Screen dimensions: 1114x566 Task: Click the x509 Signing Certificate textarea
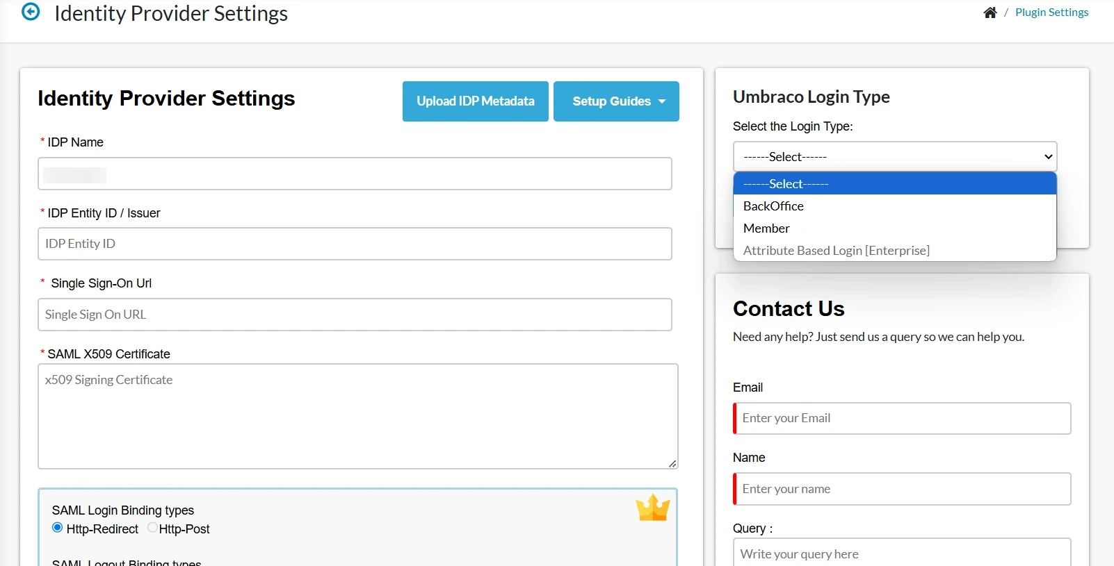pyautogui.click(x=358, y=416)
